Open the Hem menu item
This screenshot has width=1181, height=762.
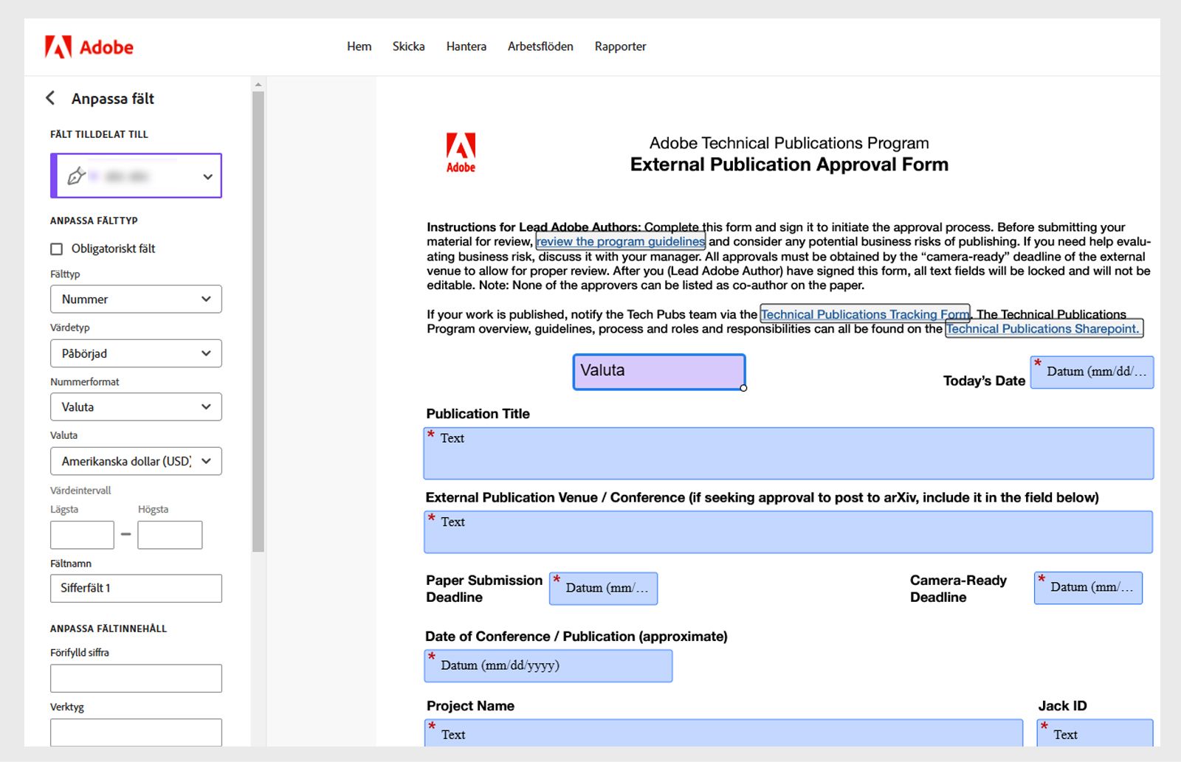359,46
